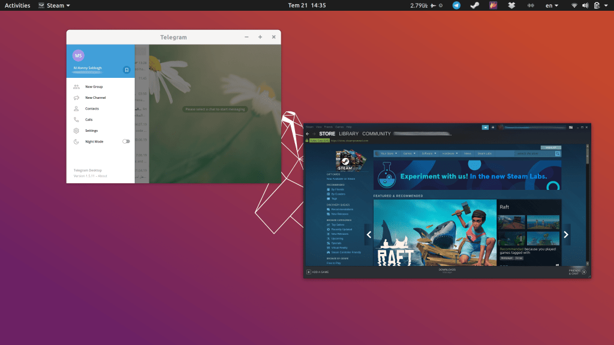
Task: Click the notifications bell in Steam's header
Action: click(x=492, y=127)
